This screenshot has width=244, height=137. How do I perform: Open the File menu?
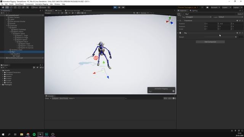point(2,4)
